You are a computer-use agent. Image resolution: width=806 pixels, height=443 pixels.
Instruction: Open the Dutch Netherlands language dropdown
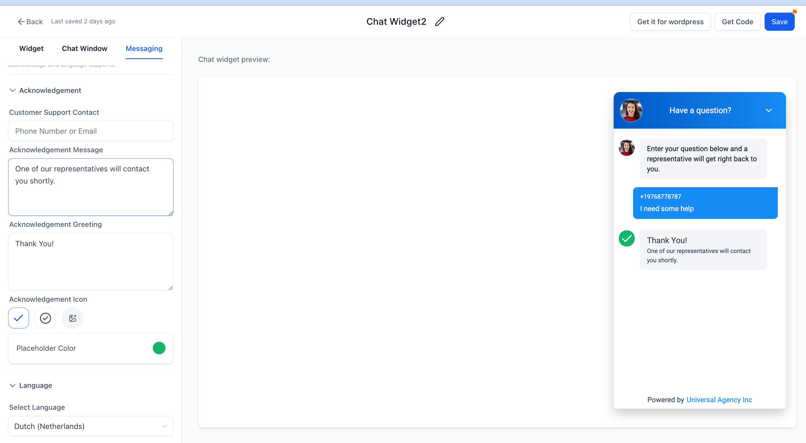tap(91, 426)
